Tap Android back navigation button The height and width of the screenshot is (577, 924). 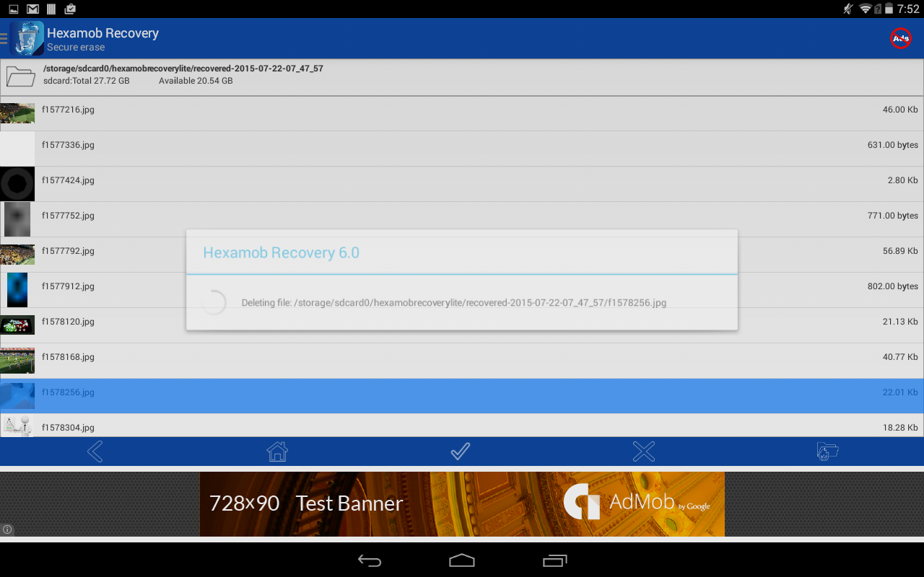[x=370, y=560]
